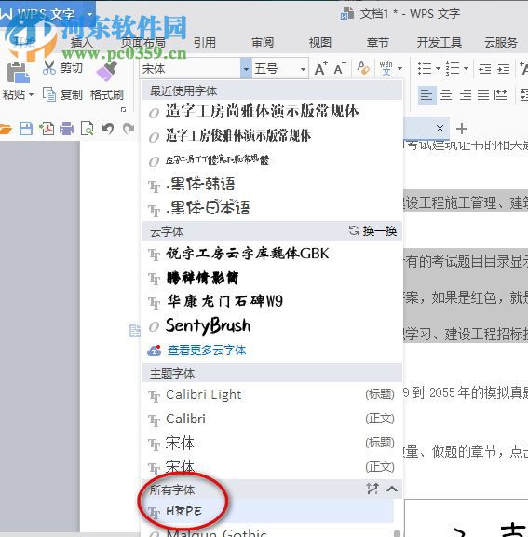Click the wén phonetic guide icon

click(386, 68)
